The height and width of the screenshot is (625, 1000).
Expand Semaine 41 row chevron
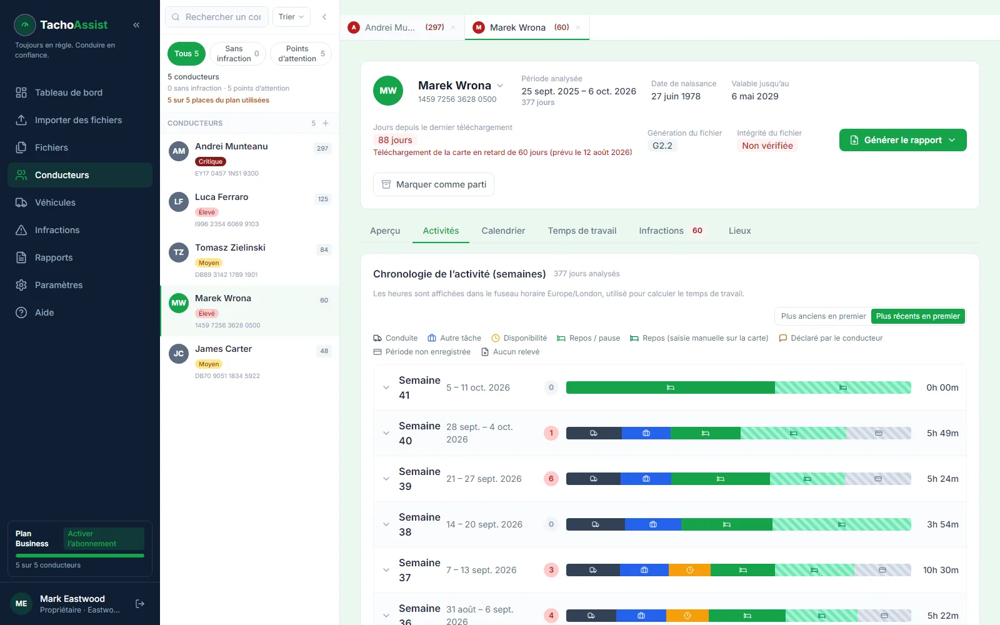pos(386,387)
